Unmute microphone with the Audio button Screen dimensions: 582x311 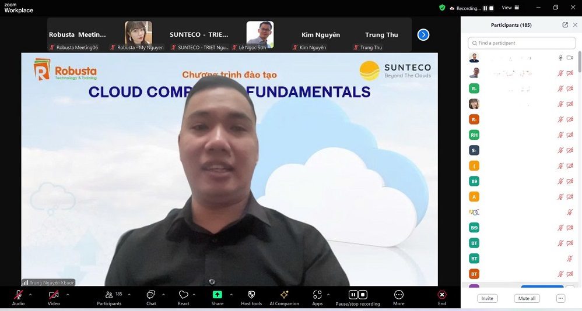tap(18, 298)
